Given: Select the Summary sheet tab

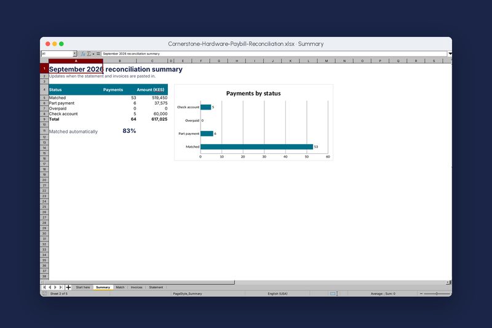Looking at the screenshot, I should pos(103,287).
